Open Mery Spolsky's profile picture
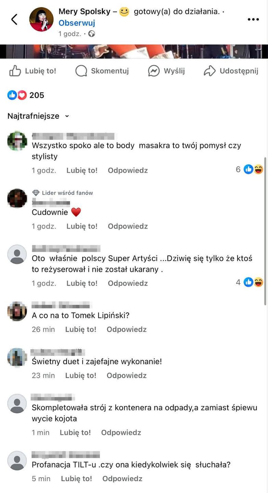The width and height of the screenshot is (268, 493). [x=41, y=20]
